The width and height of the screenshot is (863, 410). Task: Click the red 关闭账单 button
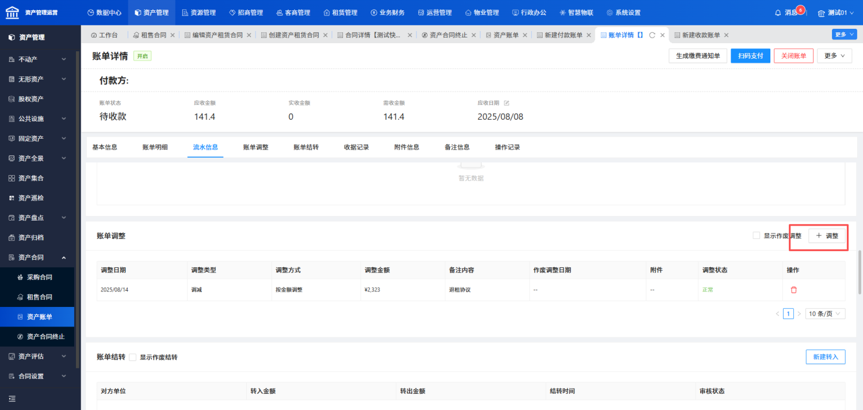click(x=793, y=56)
